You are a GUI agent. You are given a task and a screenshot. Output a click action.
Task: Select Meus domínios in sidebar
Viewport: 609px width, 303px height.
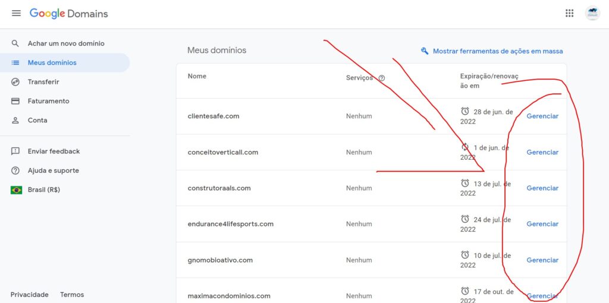coord(65,62)
